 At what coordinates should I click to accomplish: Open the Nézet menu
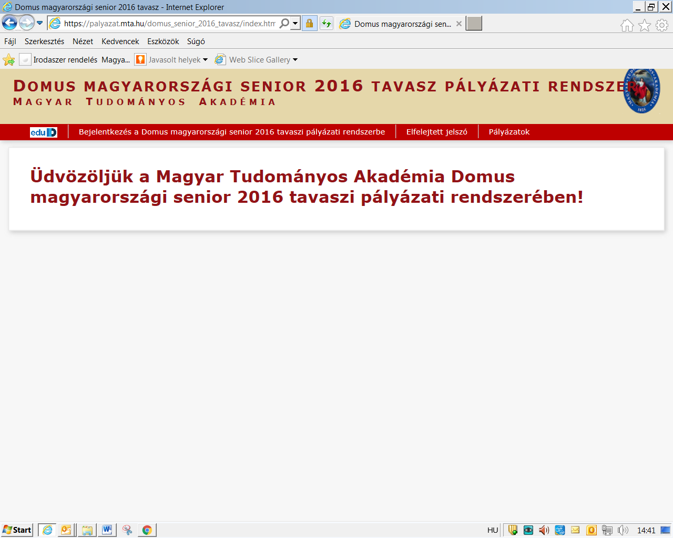pos(83,41)
